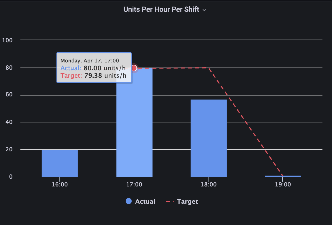Image resolution: width=332 pixels, height=225 pixels.
Task: Click the Target 79.38 units/h tooltip row
Action: coord(93,76)
